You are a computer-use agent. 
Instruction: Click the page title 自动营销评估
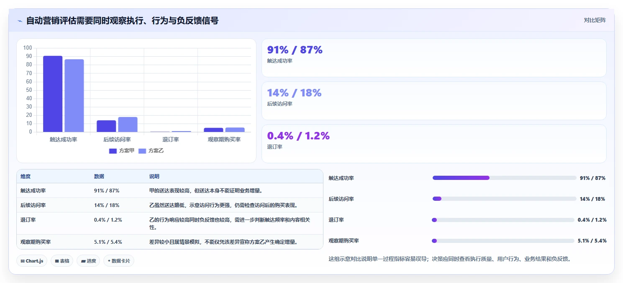122,20
